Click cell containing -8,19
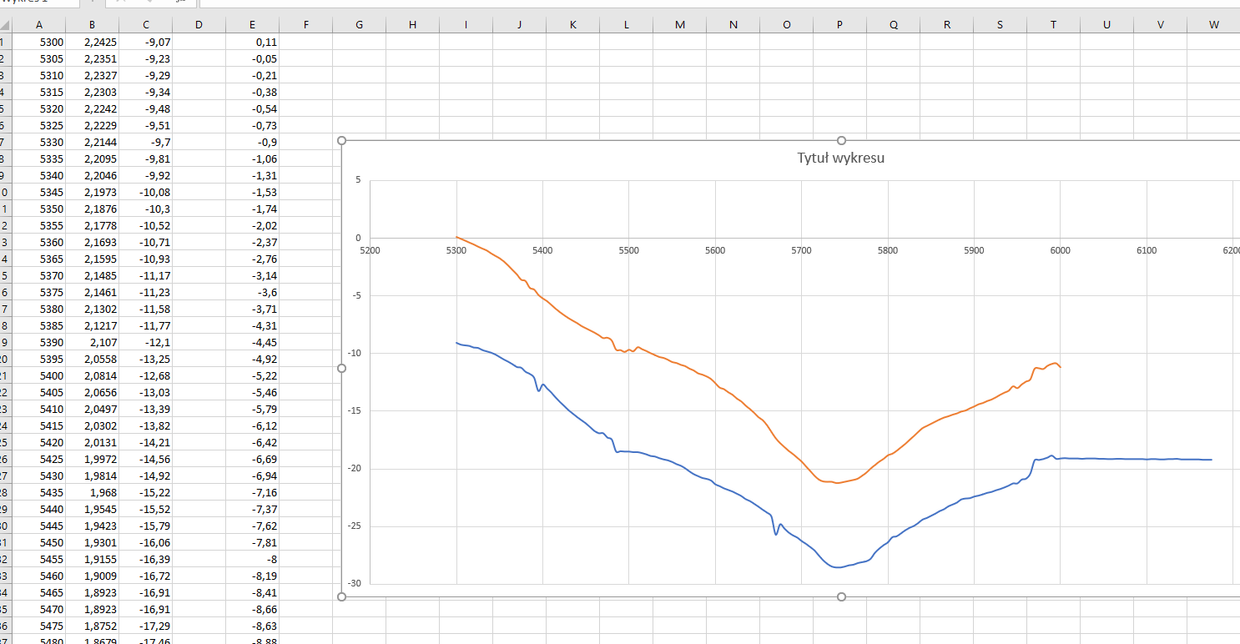The image size is (1240, 644). [x=252, y=576]
